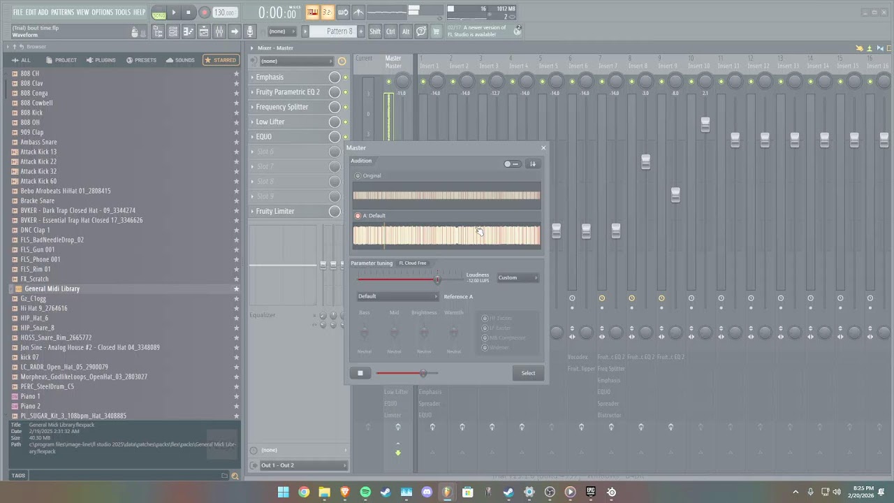Expand the Emphasis slot arrow menu
The image size is (894, 503).
point(253,77)
